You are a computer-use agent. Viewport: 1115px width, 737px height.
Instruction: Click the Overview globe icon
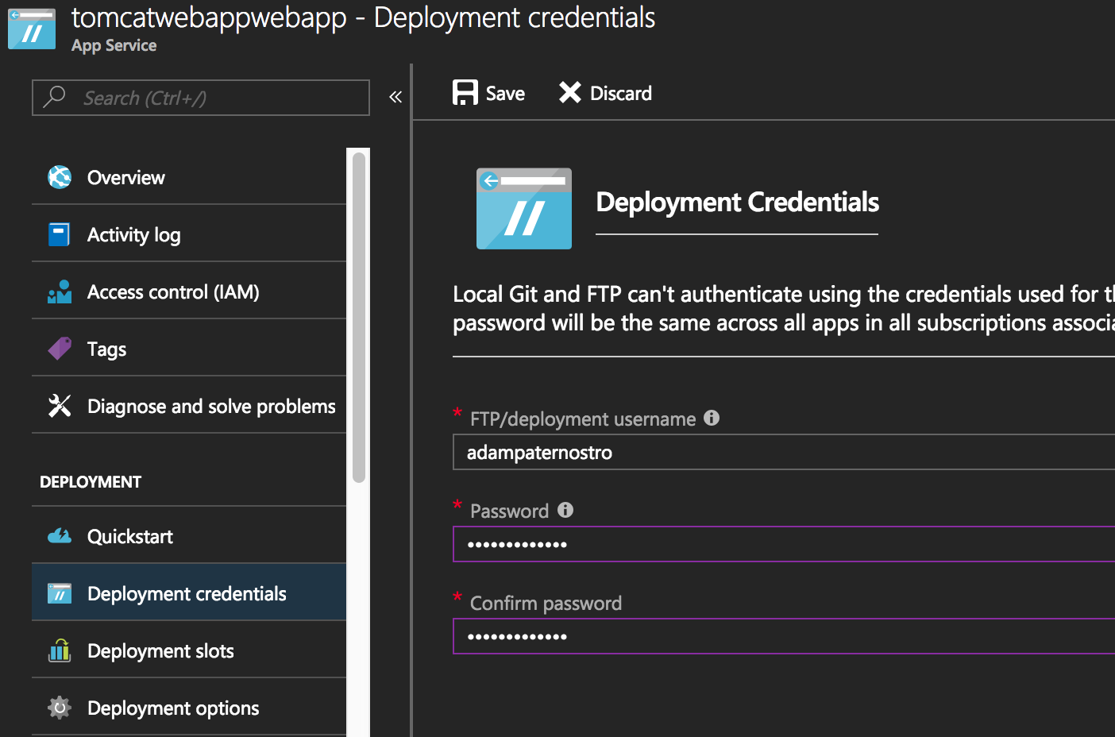(x=60, y=177)
